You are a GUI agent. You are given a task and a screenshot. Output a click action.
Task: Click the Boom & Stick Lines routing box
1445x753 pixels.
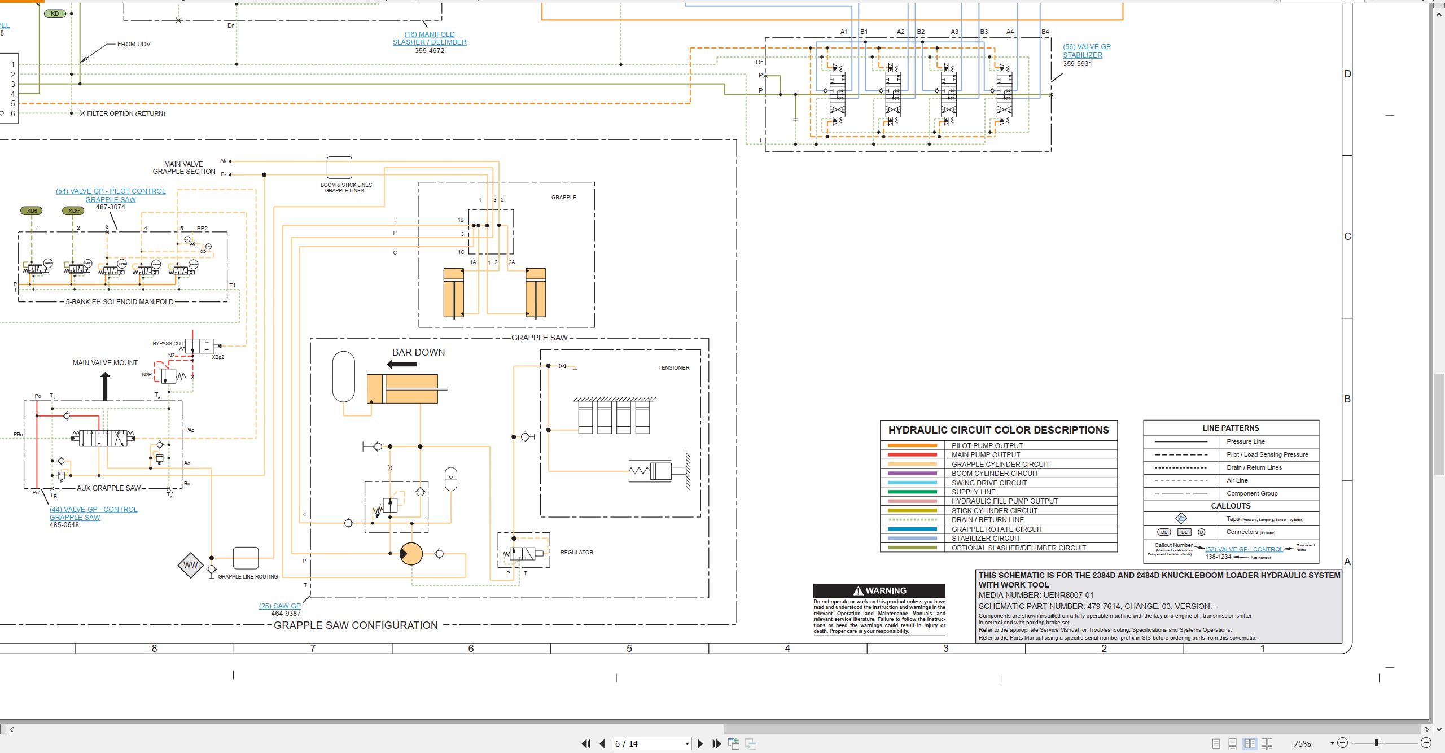click(339, 168)
